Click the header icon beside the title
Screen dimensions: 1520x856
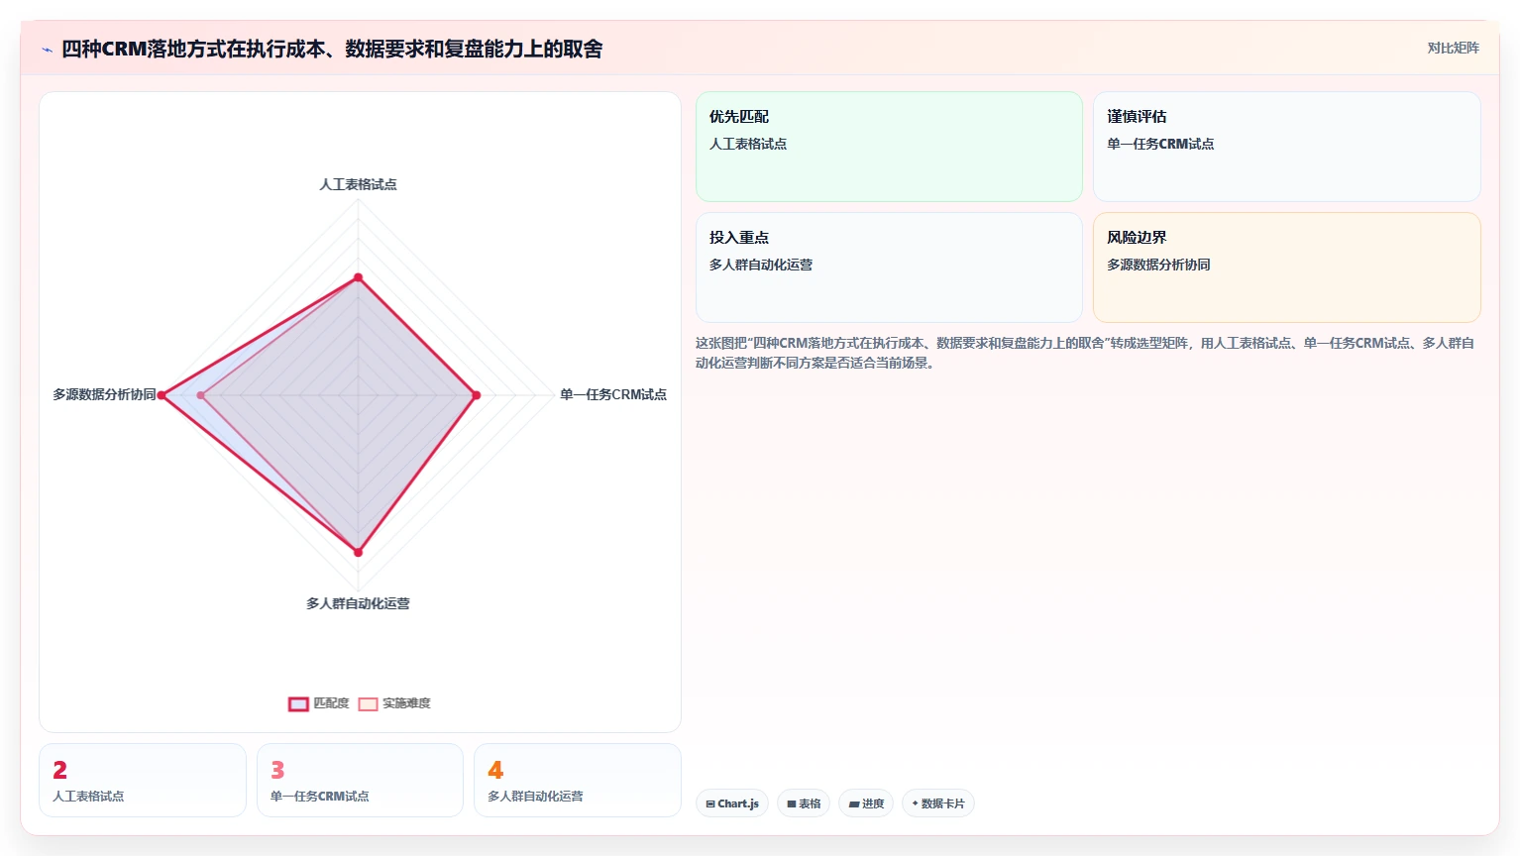coord(47,50)
